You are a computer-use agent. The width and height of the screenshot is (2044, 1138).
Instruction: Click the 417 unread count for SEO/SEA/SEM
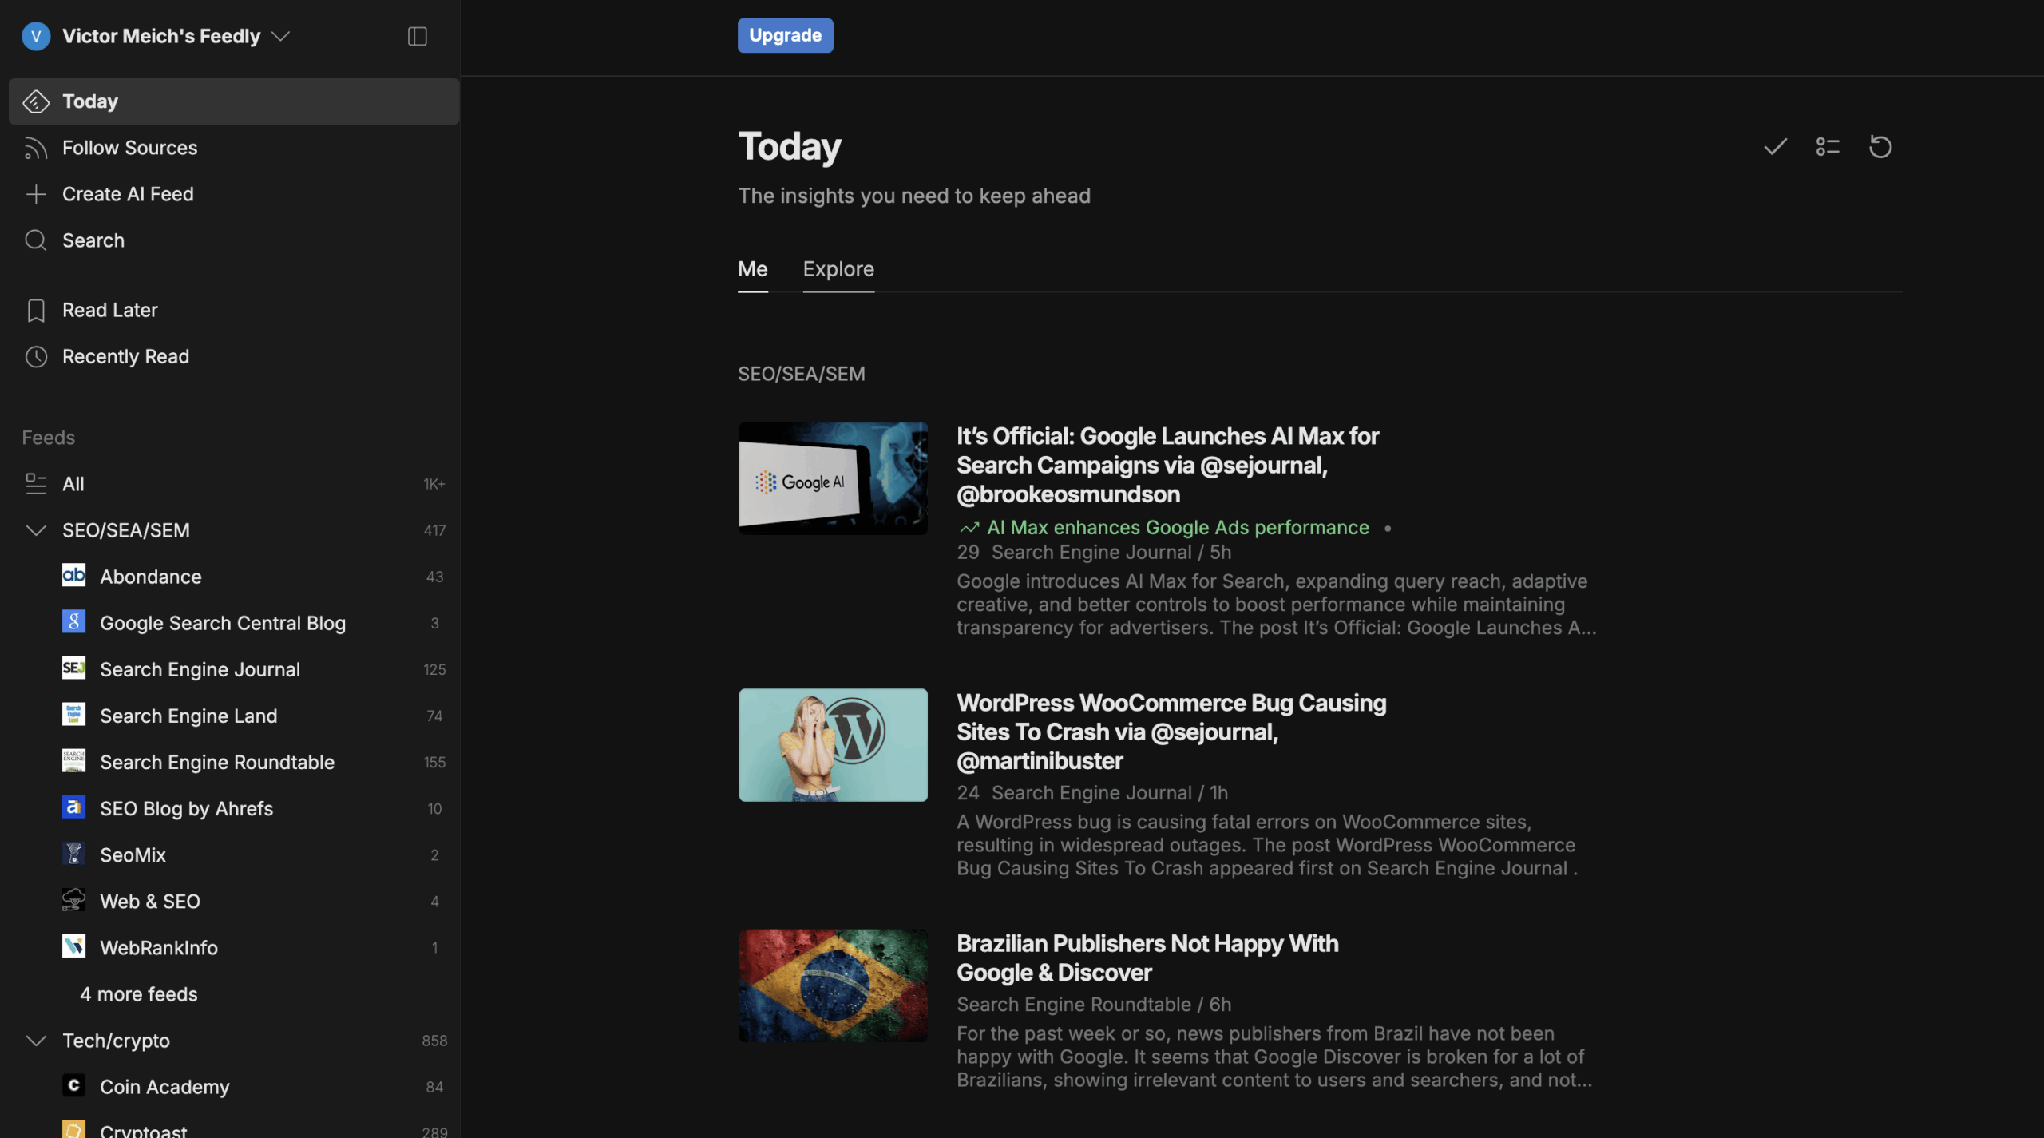434,530
